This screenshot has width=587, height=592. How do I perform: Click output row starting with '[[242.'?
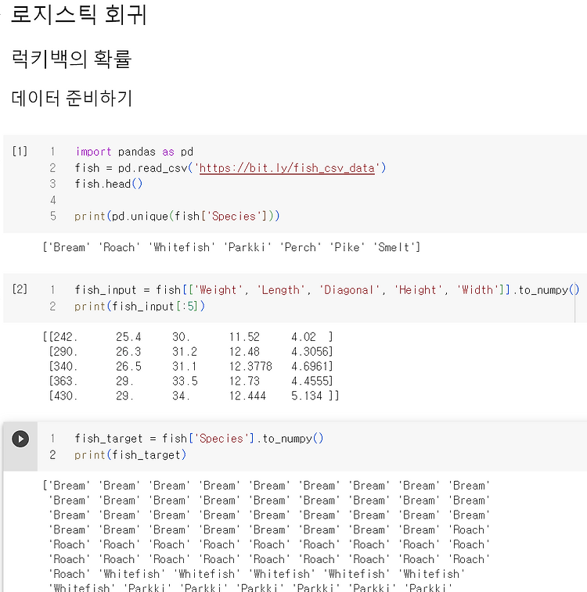tap(188, 337)
